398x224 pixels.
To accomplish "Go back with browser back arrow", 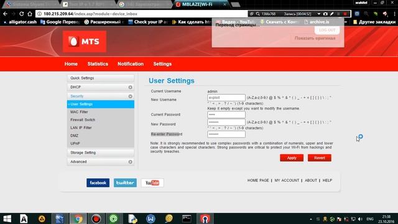I will [6, 14].
